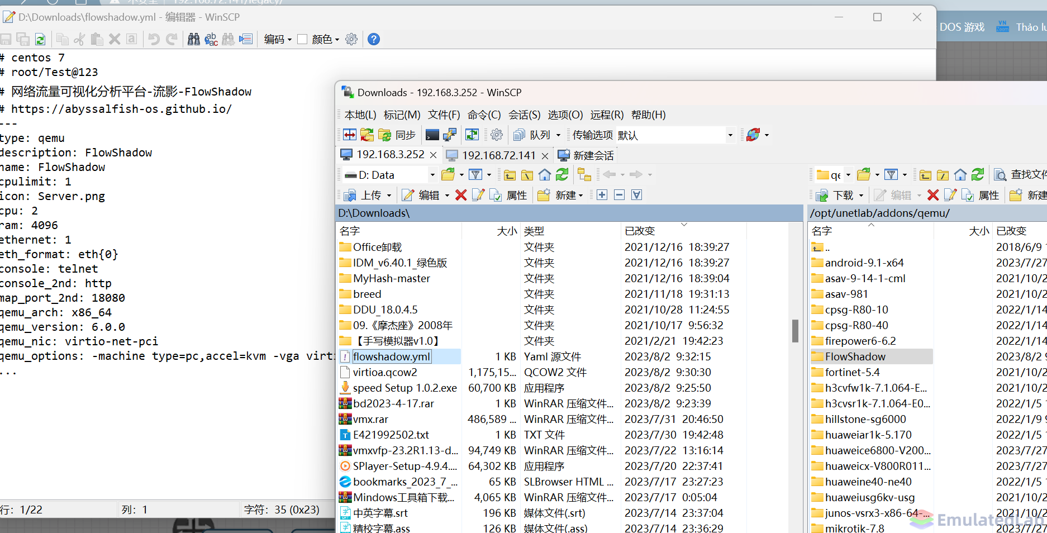Click the unselect files minus icon
Screen dimensions: 1047x533
619,195
